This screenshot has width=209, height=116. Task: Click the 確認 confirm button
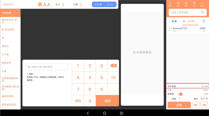pyautogui.click(x=107, y=101)
